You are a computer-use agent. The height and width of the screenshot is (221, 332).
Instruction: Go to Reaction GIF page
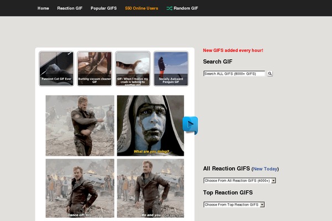[x=70, y=8]
